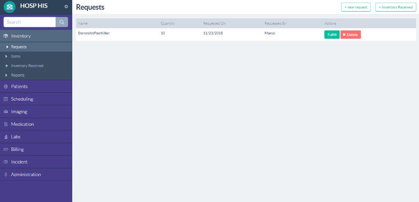Screen dimensions: 419x202
Task: Select Inventory Received in the sidebar submenu
Action: point(36,66)
